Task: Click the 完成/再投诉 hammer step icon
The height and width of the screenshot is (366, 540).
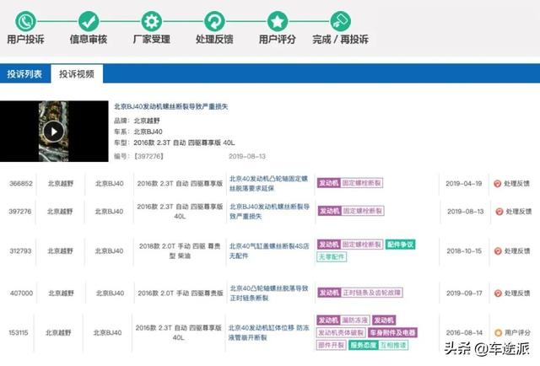Action: [341, 21]
